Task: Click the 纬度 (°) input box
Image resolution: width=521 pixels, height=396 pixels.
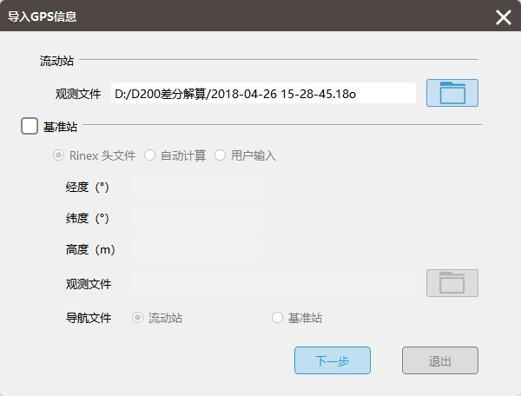Action: click(x=196, y=218)
